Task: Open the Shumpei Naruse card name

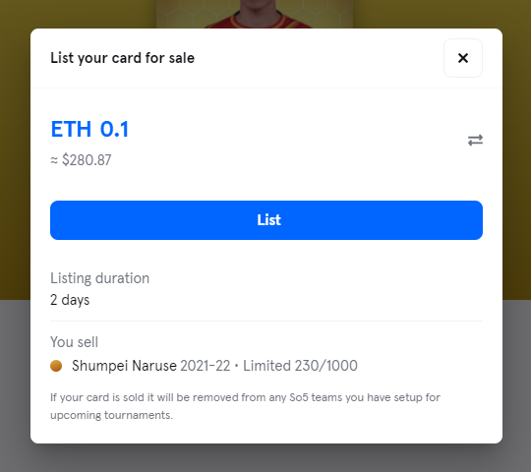Action: tap(124, 366)
